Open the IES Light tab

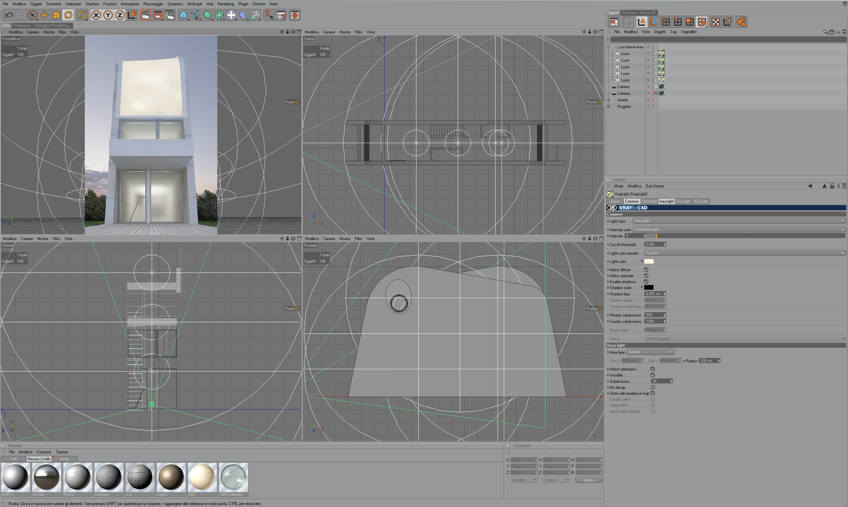(701, 201)
